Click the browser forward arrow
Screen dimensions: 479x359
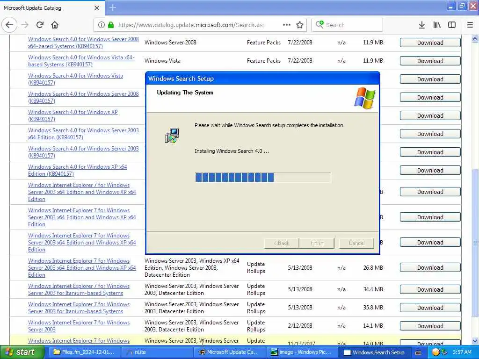tap(25, 25)
